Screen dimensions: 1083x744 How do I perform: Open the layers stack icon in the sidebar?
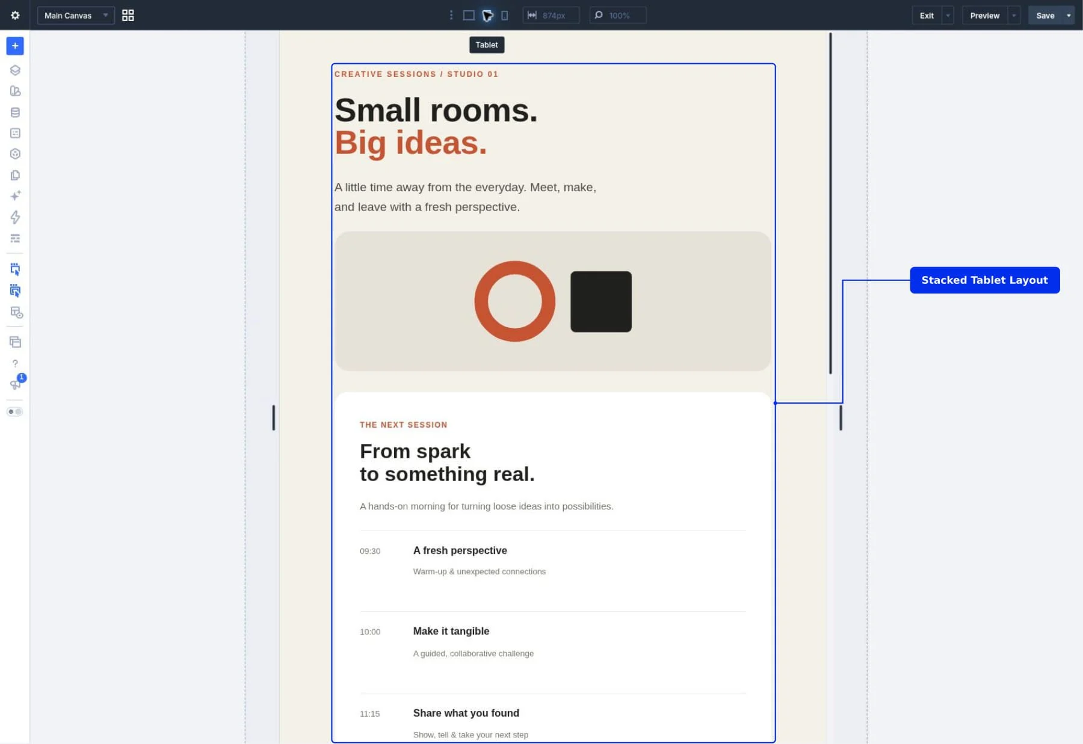pyautogui.click(x=15, y=70)
